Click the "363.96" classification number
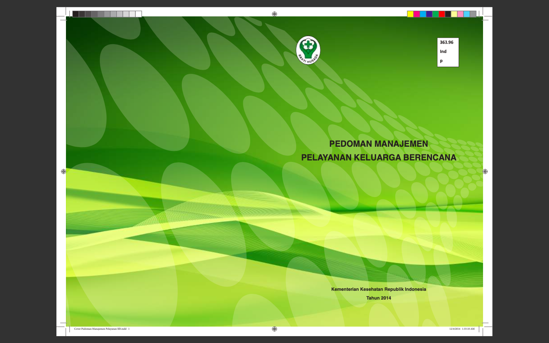 coord(446,42)
